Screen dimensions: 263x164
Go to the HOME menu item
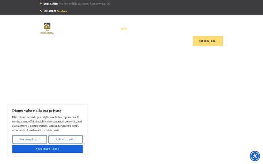124,29
